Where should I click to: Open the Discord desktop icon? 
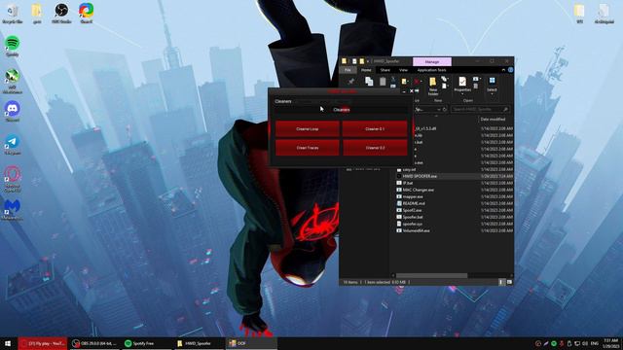pyautogui.click(x=13, y=111)
